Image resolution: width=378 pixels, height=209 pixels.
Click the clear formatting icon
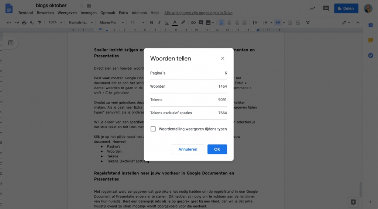click(x=308, y=22)
